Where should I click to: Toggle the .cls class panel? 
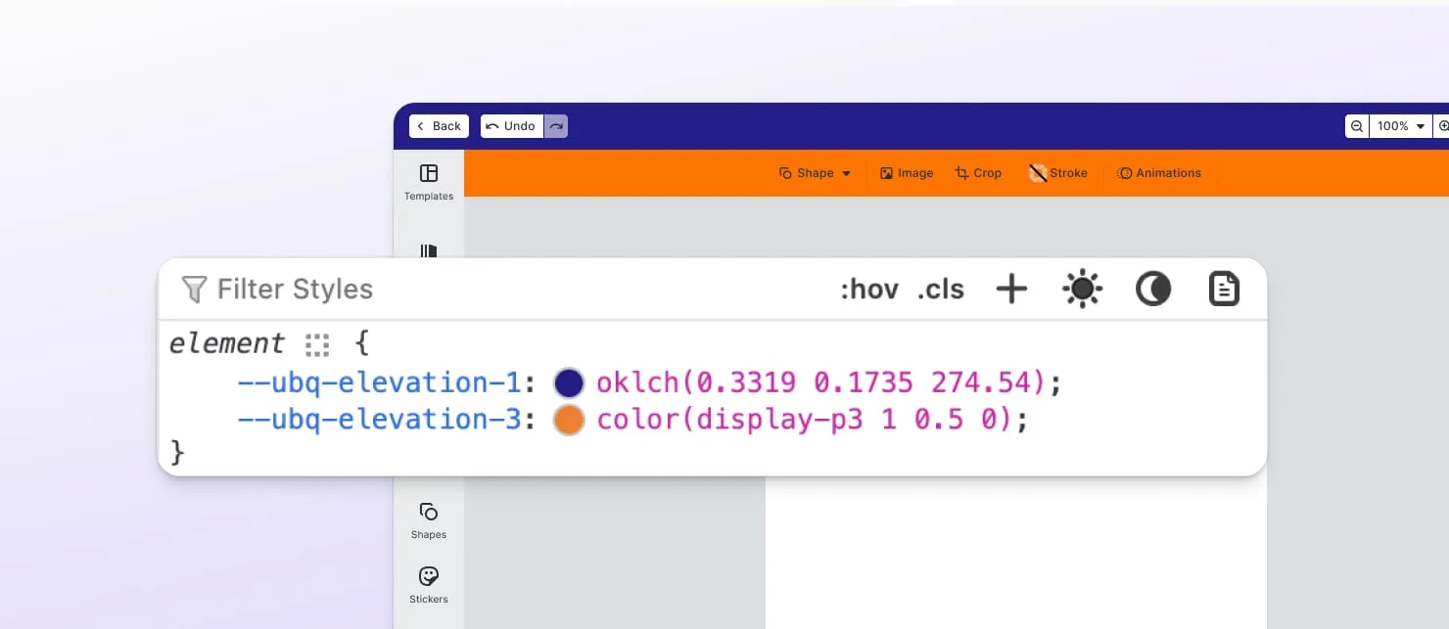point(941,290)
